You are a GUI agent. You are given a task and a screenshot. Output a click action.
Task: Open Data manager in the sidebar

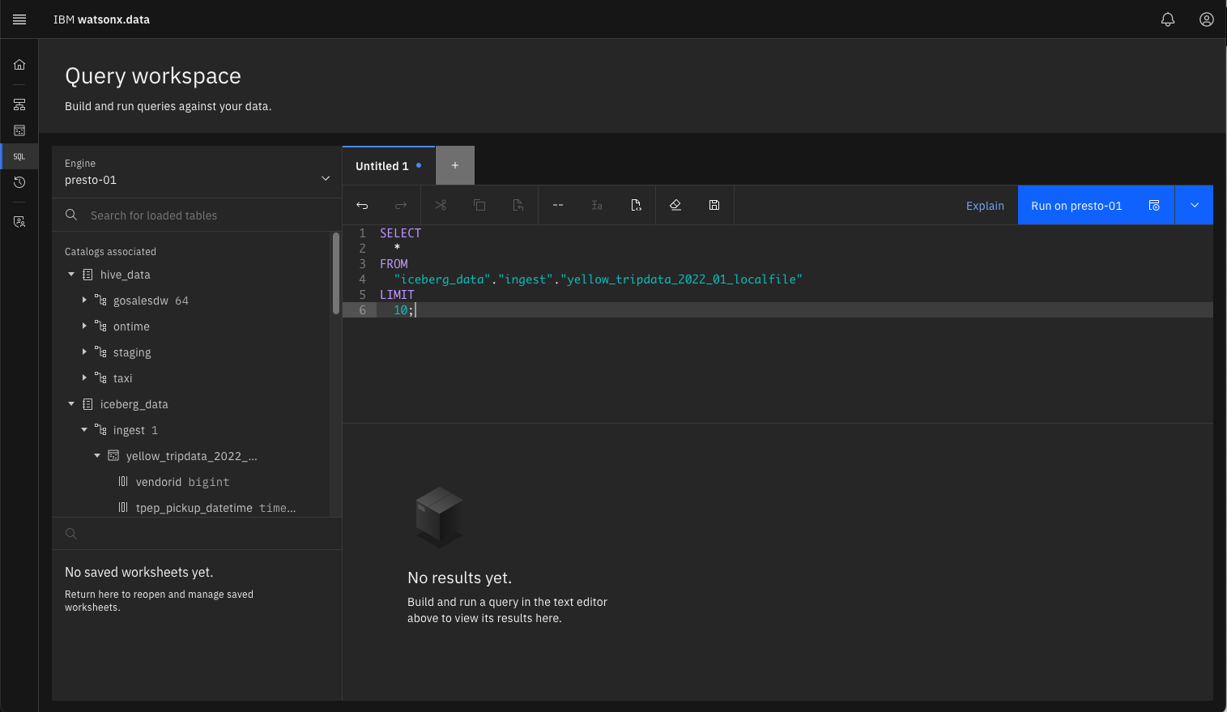[x=19, y=130]
